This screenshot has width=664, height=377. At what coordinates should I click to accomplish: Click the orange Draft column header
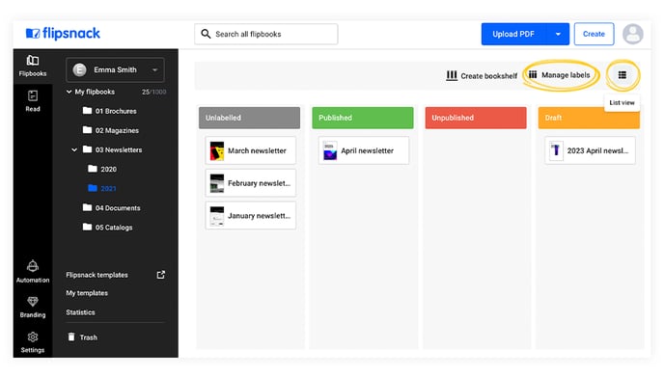click(x=589, y=118)
